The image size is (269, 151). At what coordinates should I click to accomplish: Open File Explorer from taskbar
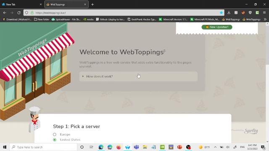145,147
